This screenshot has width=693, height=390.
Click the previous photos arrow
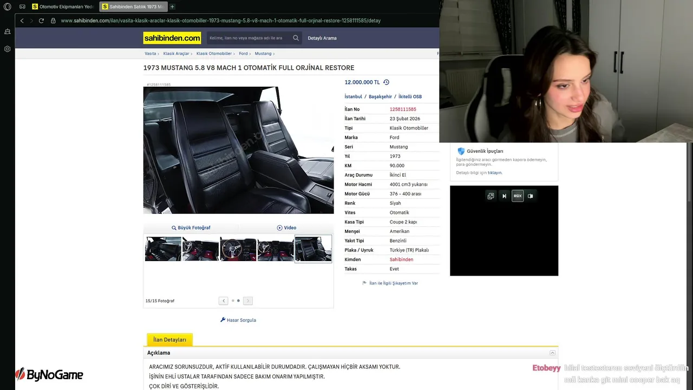point(224,301)
